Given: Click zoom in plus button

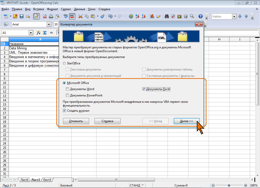Looking at the screenshot, I should [246, 185].
